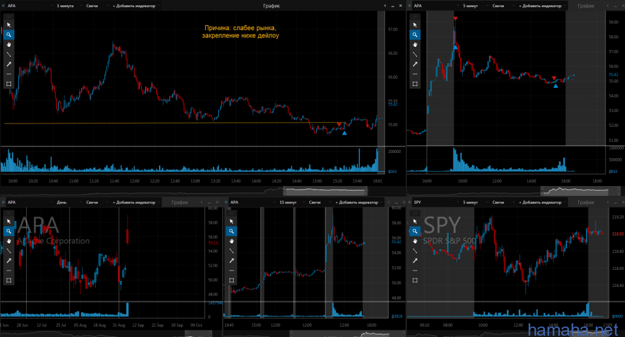This screenshot has height=337, width=625.
Task: Click Добавить индикатор in the SPY chart
Action: (x=542, y=202)
